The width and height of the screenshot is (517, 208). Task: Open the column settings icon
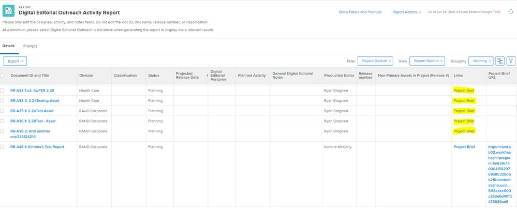[499, 61]
